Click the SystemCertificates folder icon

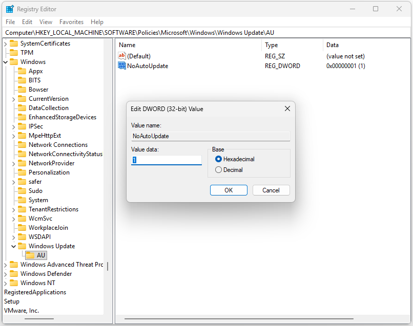pos(15,43)
